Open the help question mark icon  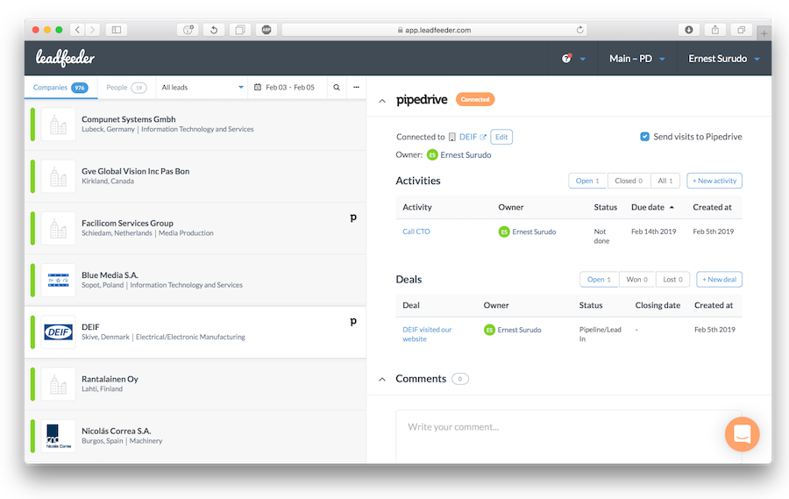(x=566, y=59)
